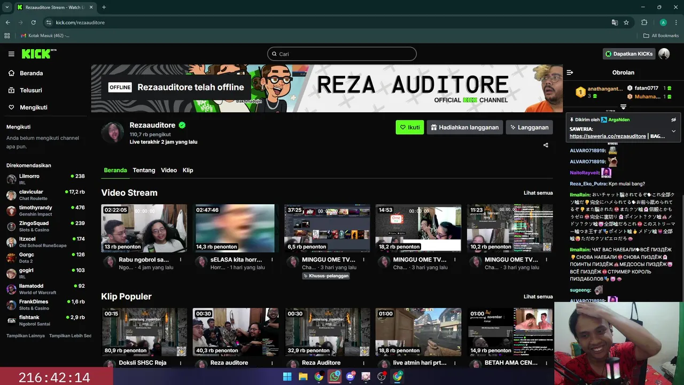Image resolution: width=684 pixels, height=385 pixels.
Task: Open the Rabu ngobrol video thumbnail
Action: [144, 228]
